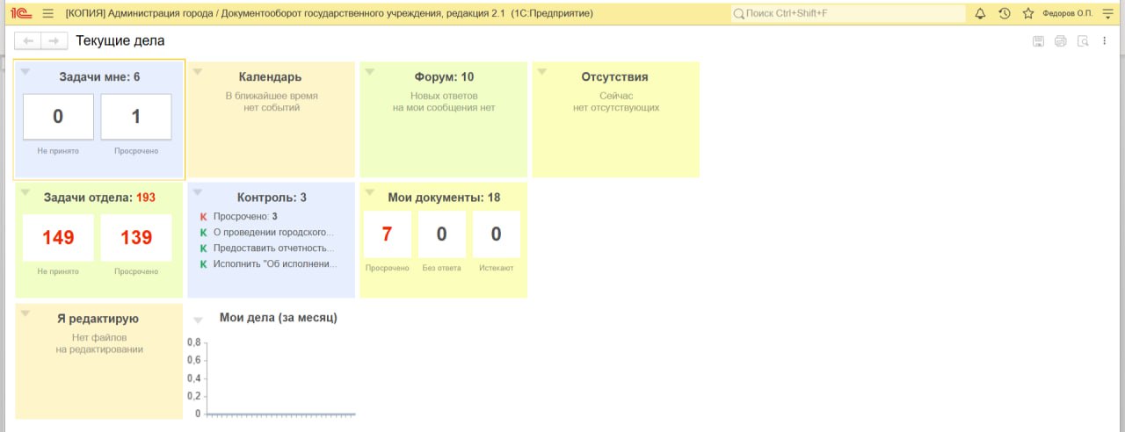Open the 1C main logo menu
Screen dimensions: 1125x432
pyautogui.click(x=21, y=13)
